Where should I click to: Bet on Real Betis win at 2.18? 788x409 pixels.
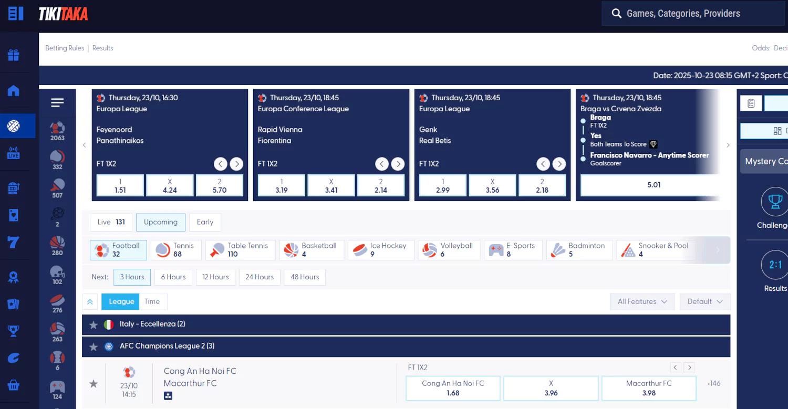click(542, 186)
